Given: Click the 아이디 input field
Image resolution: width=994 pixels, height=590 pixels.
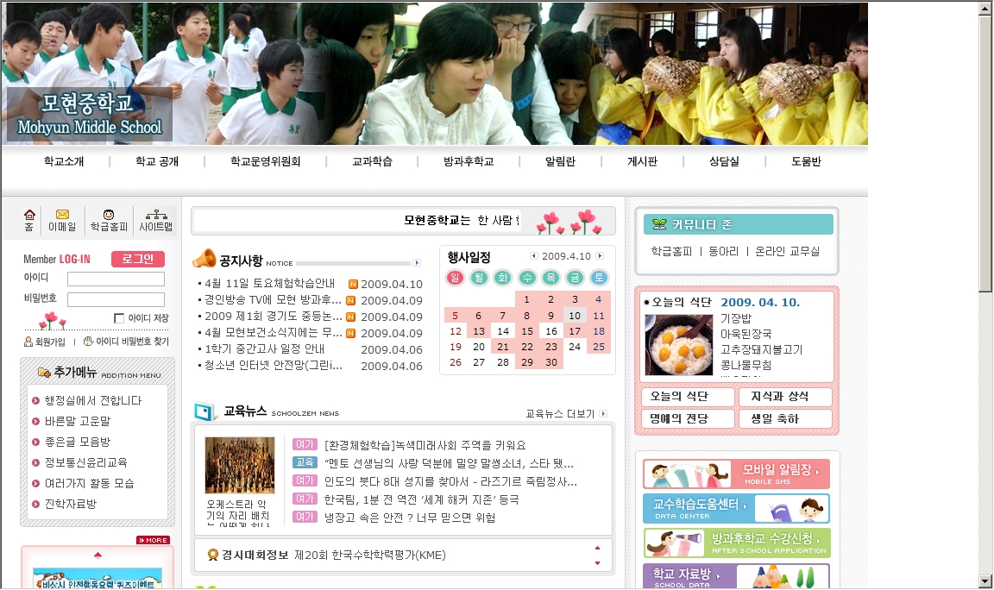Looking at the screenshot, I should coord(116,279).
